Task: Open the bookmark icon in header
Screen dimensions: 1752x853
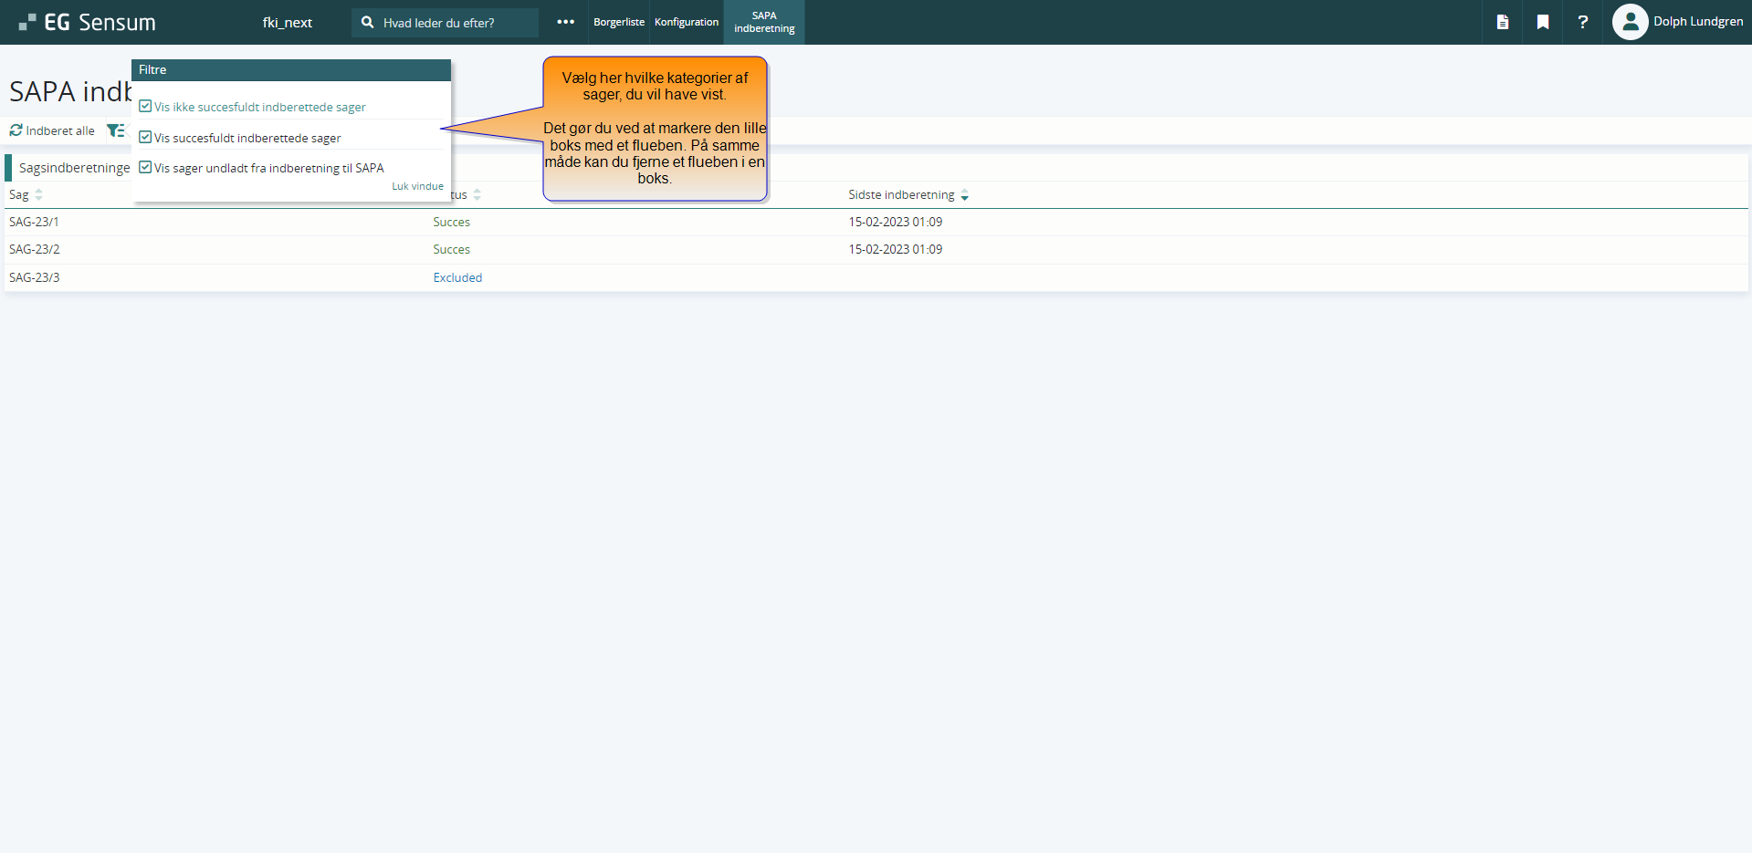Action: tap(1542, 22)
